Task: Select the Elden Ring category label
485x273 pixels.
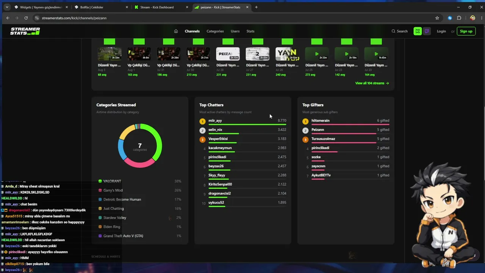Action: coord(112,227)
